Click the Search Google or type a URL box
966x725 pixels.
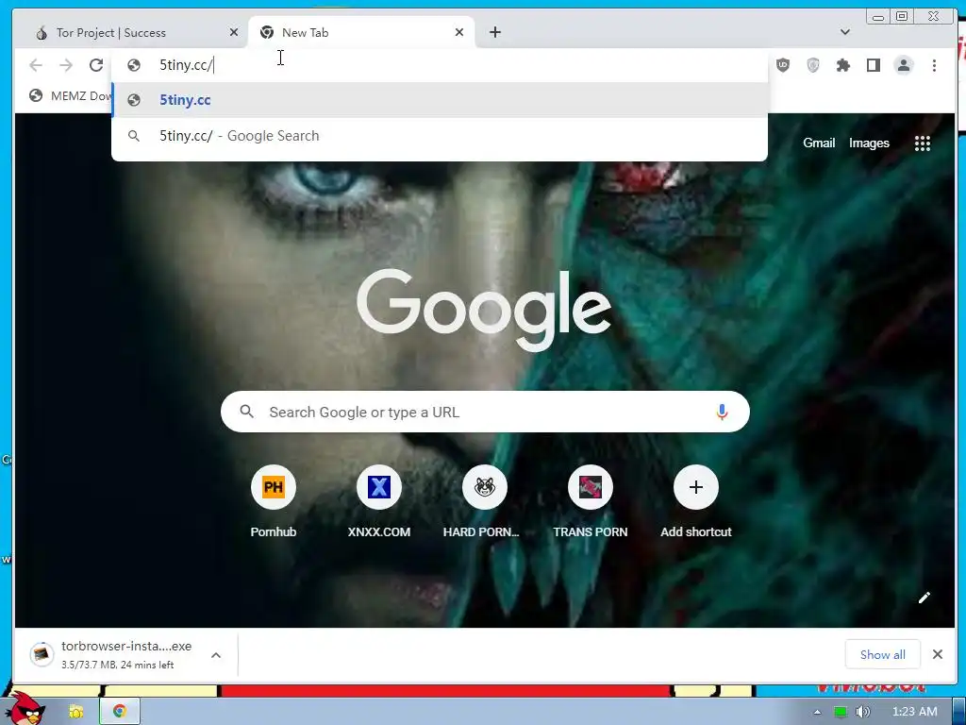[485, 412]
